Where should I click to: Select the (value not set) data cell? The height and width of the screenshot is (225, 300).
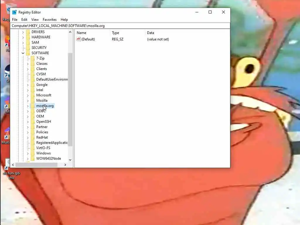coord(158,39)
